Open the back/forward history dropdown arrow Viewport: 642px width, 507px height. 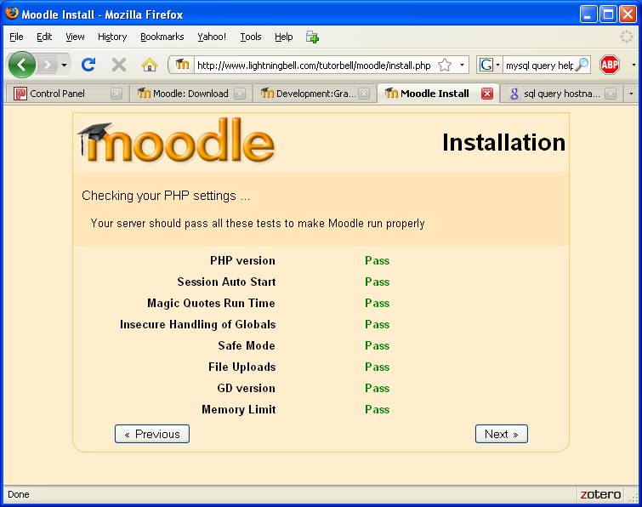click(65, 66)
